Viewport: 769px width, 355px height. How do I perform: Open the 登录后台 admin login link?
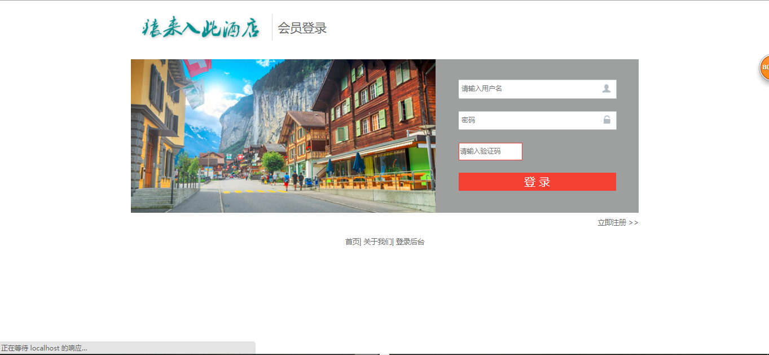coord(410,242)
